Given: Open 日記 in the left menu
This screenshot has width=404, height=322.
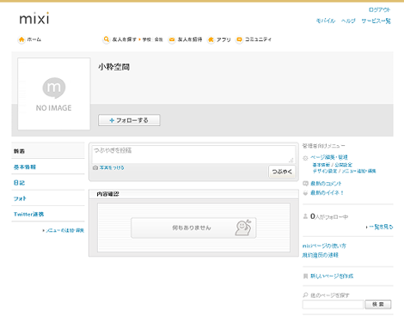Looking at the screenshot, I should (19, 183).
